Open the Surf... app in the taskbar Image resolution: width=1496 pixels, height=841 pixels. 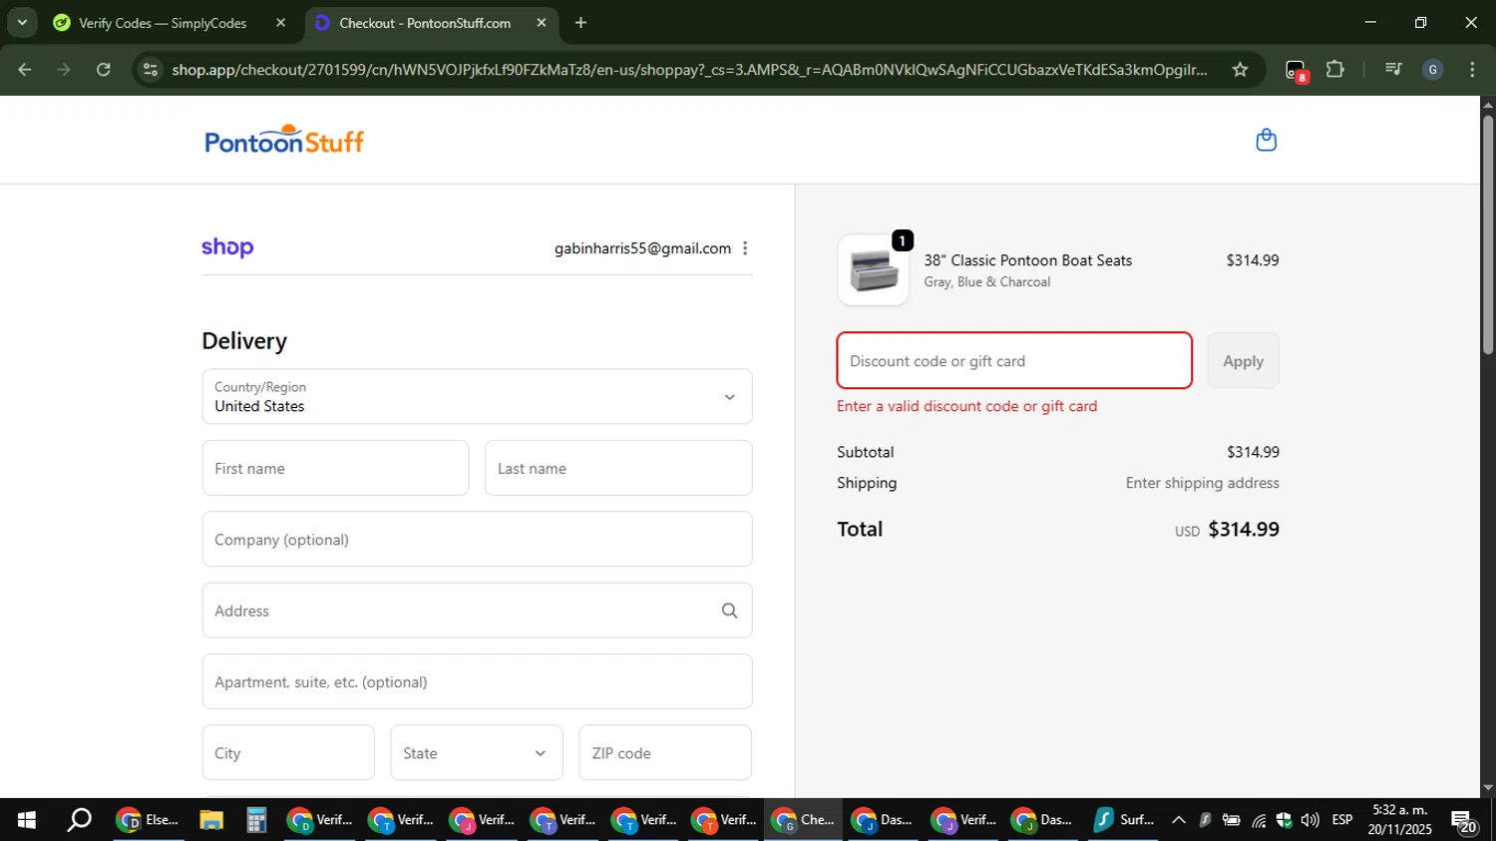point(1123,820)
